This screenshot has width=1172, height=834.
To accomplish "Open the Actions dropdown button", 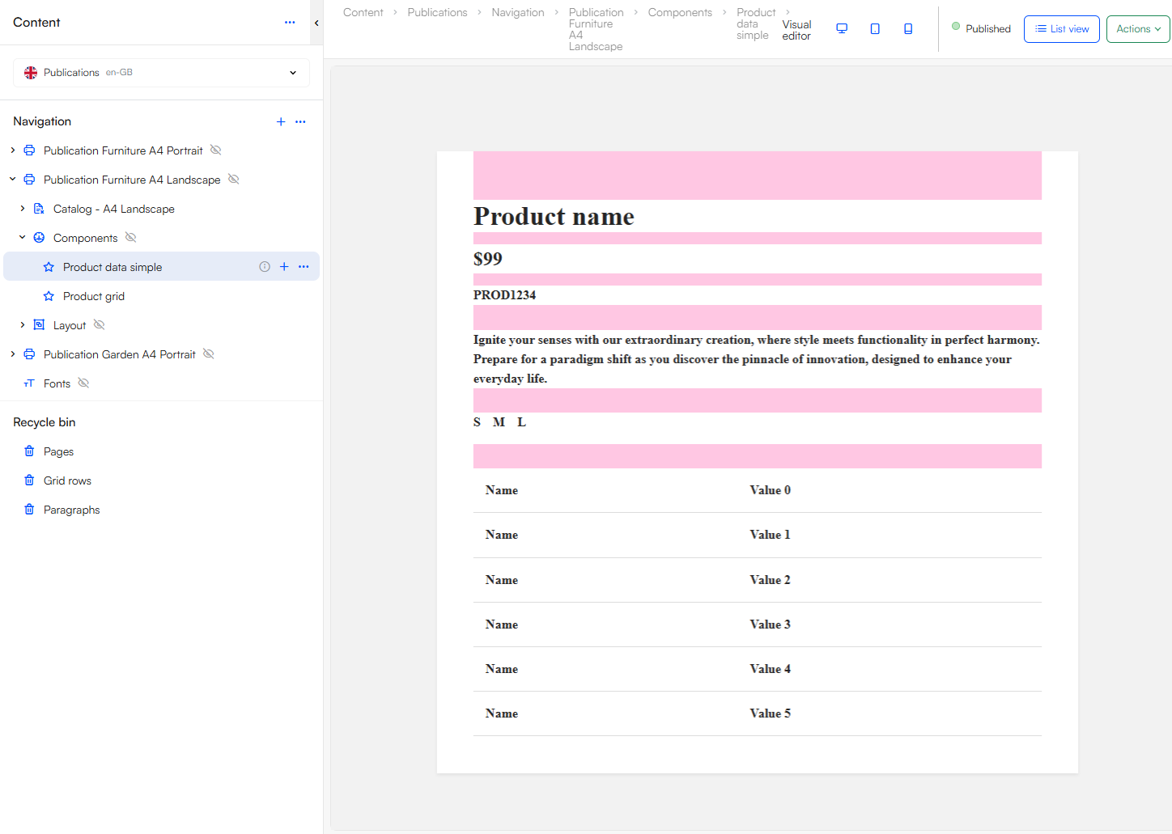I will 1138,29.
